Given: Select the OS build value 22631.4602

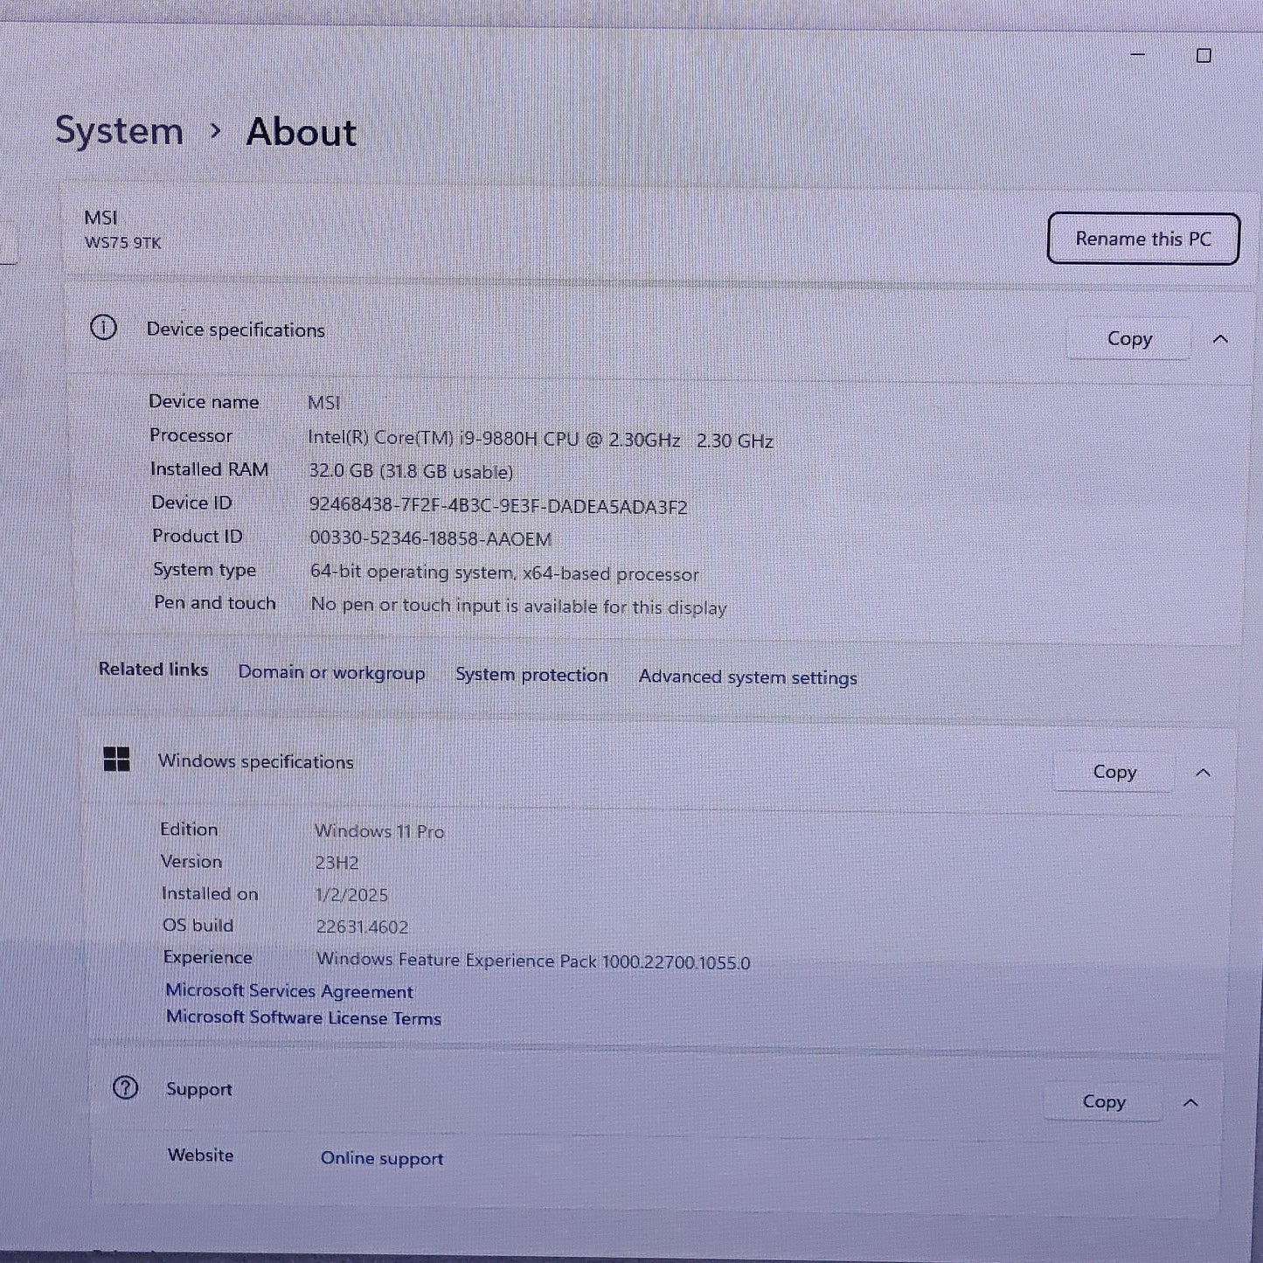Looking at the screenshot, I should [362, 926].
